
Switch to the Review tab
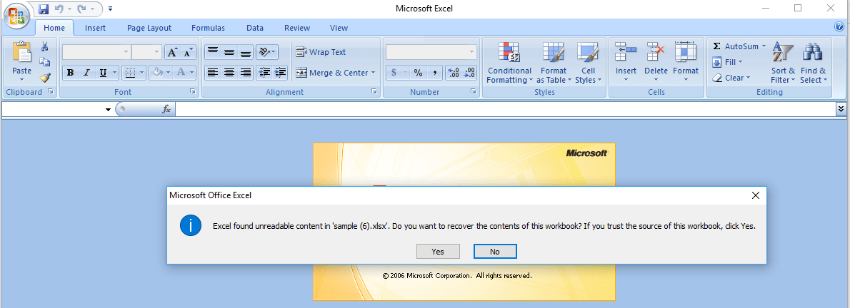point(297,28)
